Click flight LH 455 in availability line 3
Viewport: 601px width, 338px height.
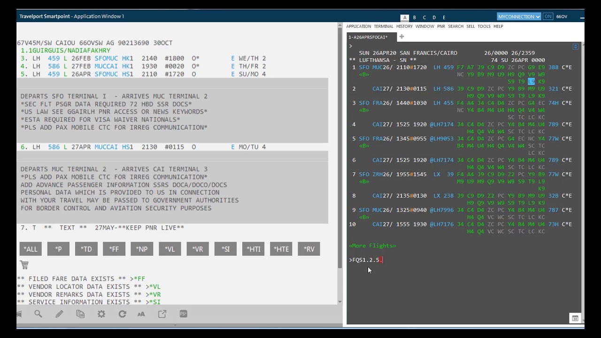(443, 103)
